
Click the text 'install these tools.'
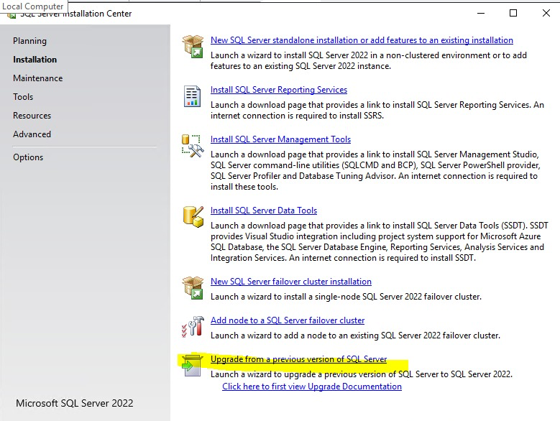point(244,187)
